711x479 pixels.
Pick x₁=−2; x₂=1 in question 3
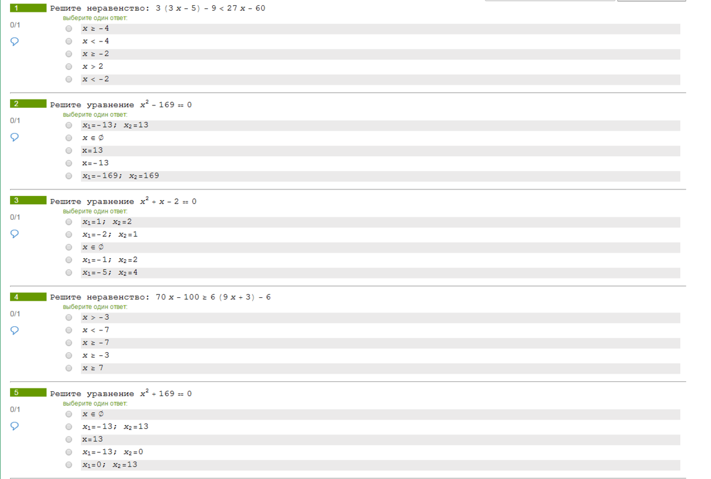[x=69, y=234]
